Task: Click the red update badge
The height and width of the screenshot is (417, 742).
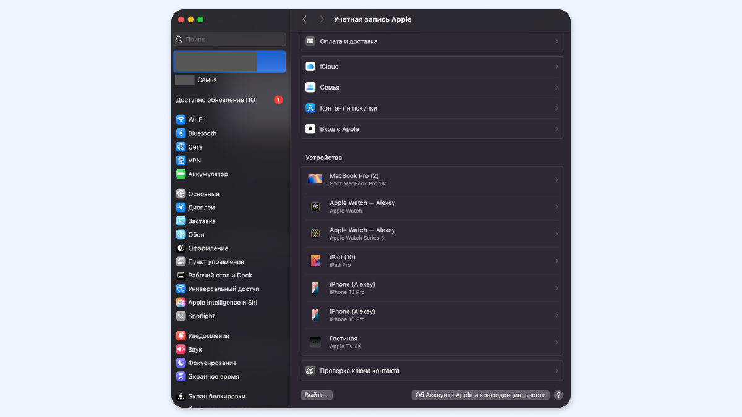Action: [x=278, y=100]
